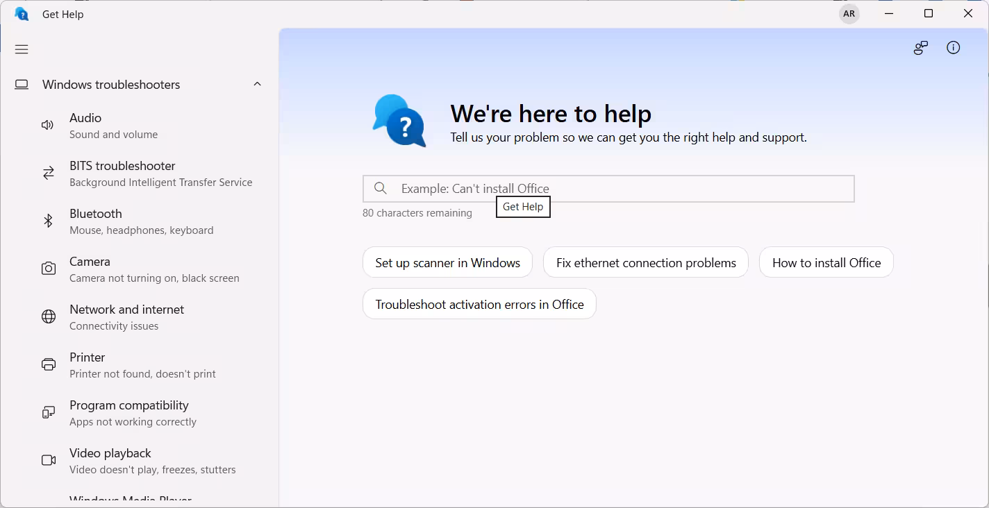Click the Audio speaker icon
Screen dimensions: 989x508
coord(48,126)
